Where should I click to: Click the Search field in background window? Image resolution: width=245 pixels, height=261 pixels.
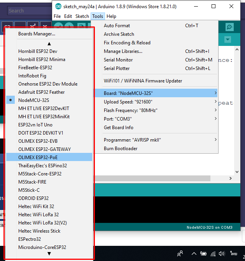[30, 11]
